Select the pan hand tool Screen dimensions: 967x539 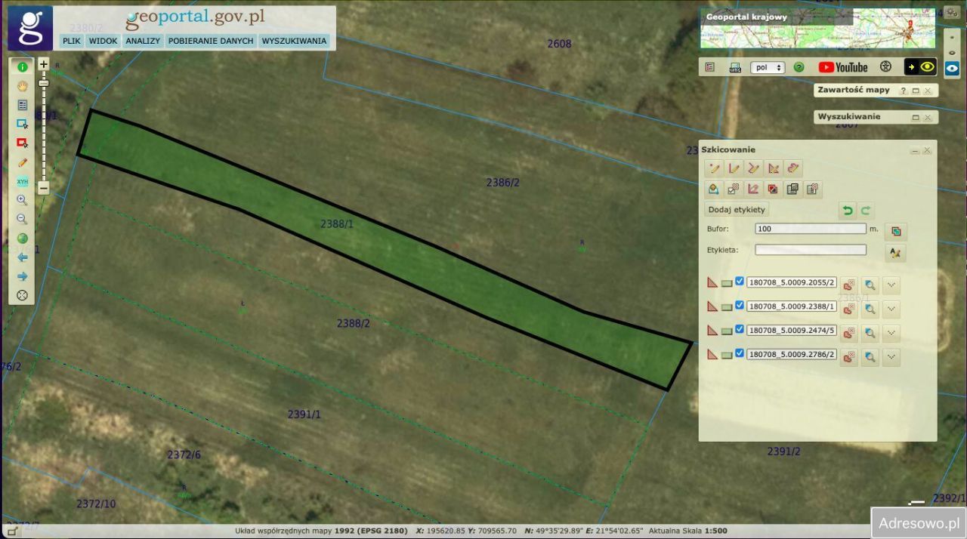[x=22, y=86]
